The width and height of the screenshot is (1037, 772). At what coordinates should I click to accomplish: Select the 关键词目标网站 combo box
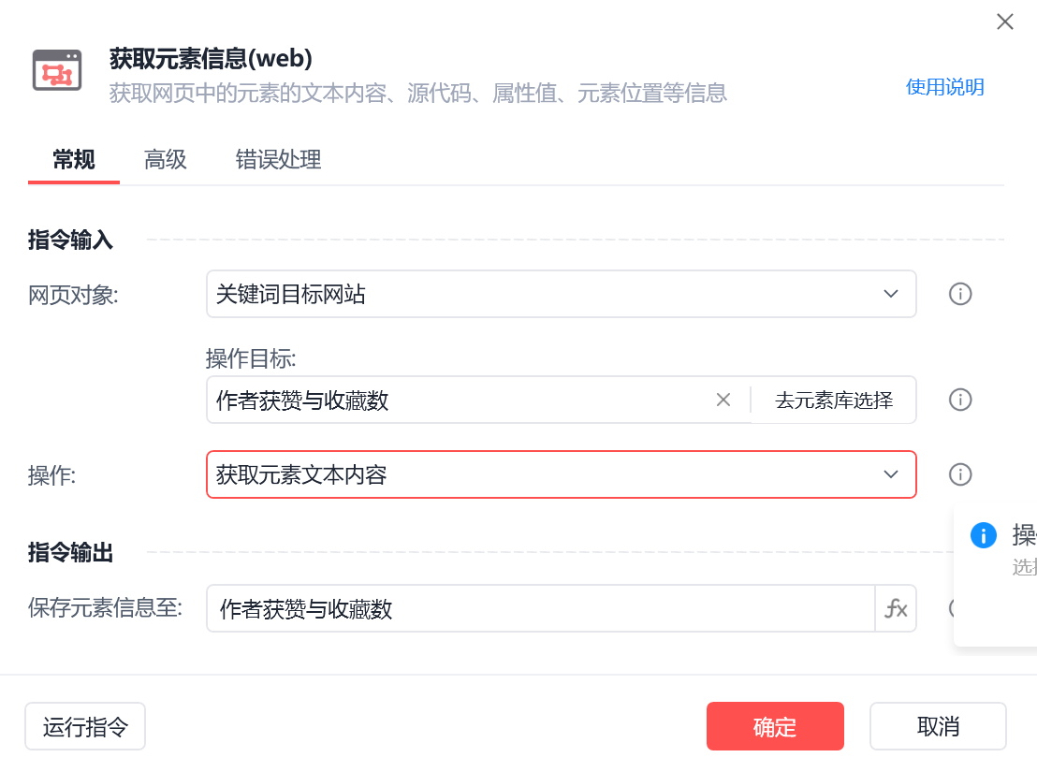(561, 294)
